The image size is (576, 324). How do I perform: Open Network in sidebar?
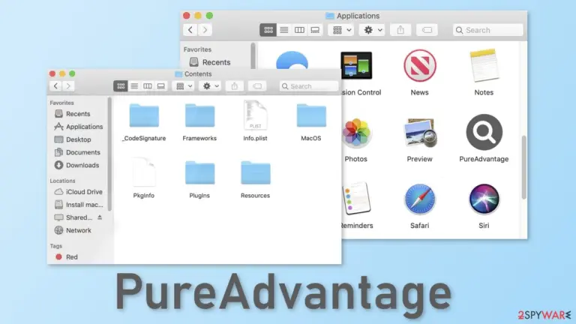73,230
